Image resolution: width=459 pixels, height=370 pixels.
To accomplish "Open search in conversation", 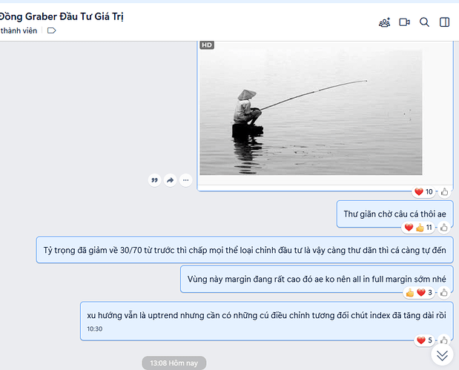I will point(424,22).
